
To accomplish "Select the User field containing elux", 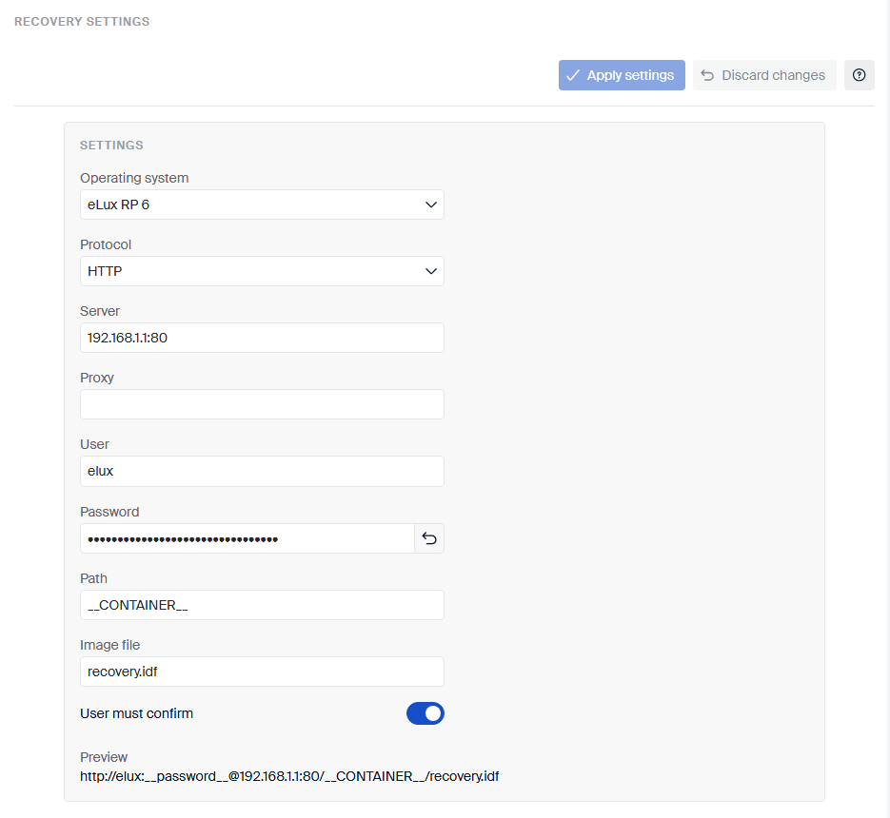I will point(262,472).
